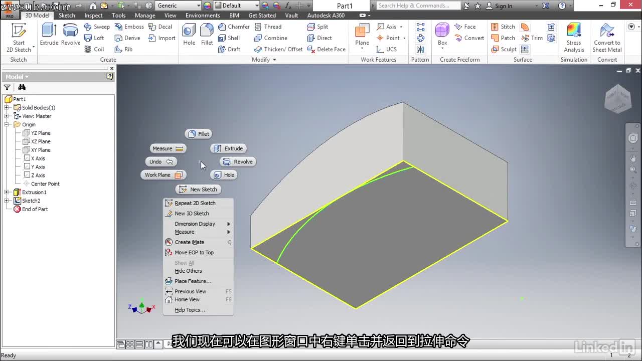Choose the Shell tool
This screenshot has width=642, height=361.
tap(229, 38)
